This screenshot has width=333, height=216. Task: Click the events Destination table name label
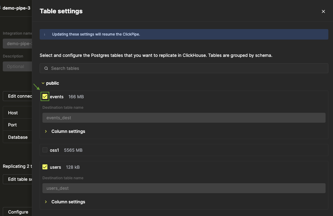click(x=63, y=108)
